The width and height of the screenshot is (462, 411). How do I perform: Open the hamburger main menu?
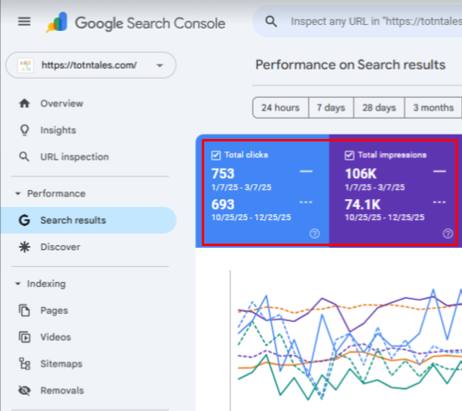(24, 22)
